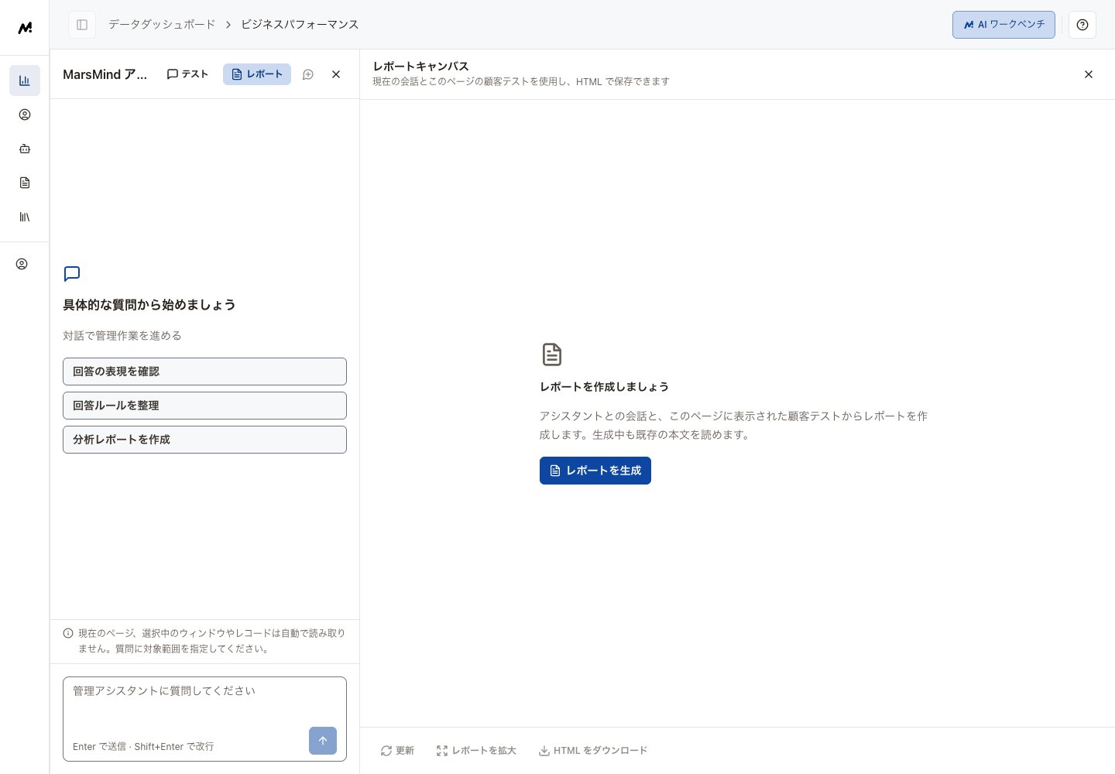
Task: Open the library books sidebar icon
Action: (25, 217)
